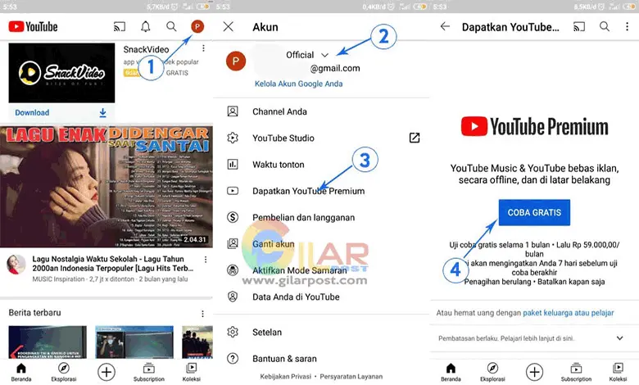Open paket keluarga atau pelajar link

click(x=568, y=313)
